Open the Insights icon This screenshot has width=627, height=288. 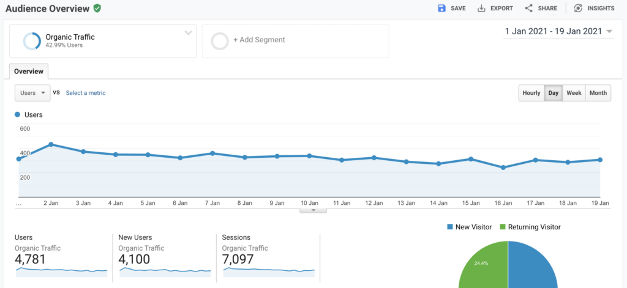578,9
